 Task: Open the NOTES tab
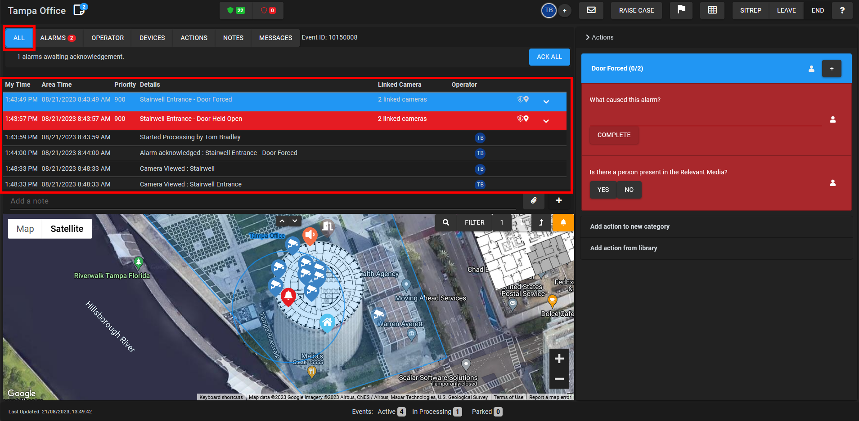pos(233,38)
